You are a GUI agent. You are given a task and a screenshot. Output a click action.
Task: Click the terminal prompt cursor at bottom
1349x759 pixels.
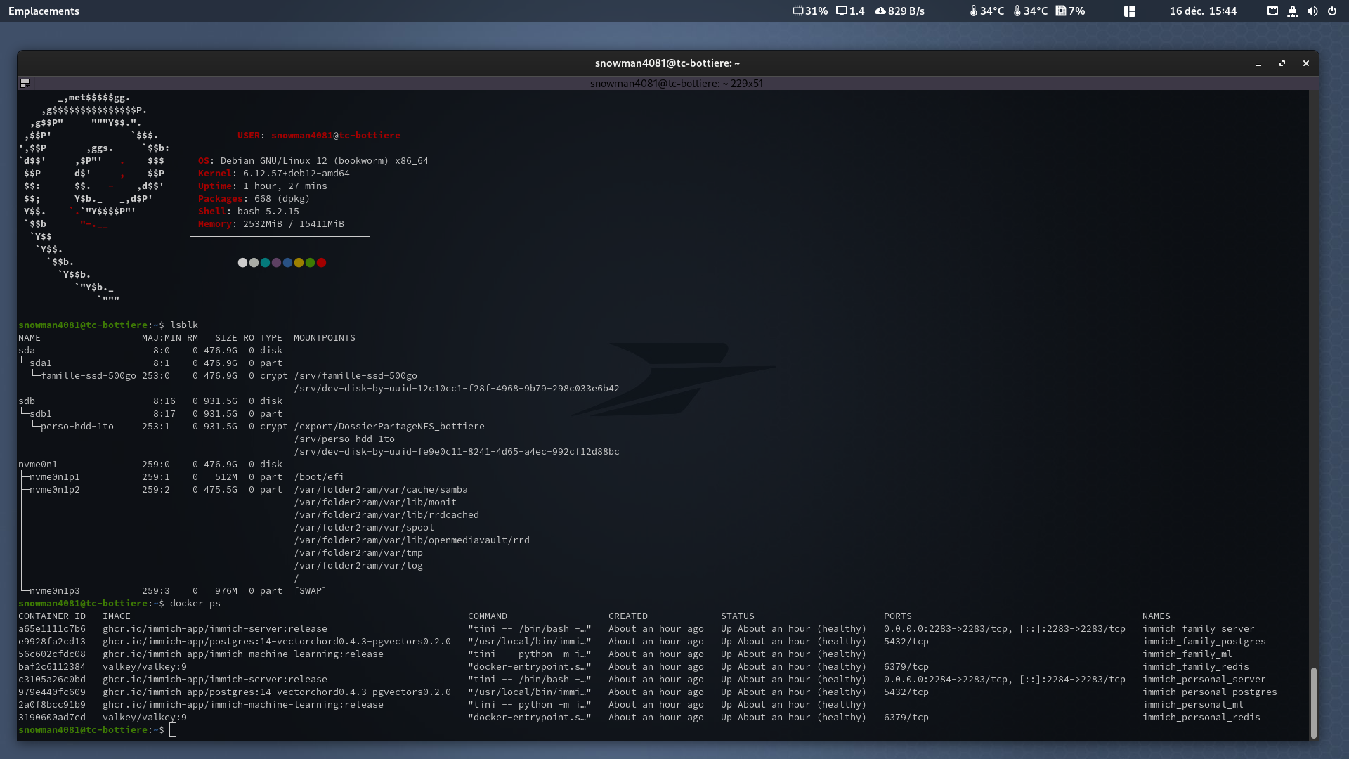[173, 730]
